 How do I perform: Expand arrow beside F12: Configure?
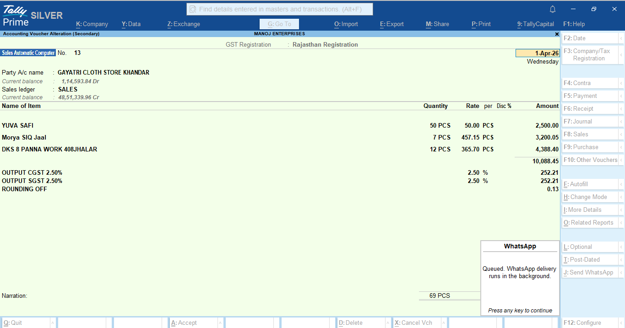pos(621,323)
